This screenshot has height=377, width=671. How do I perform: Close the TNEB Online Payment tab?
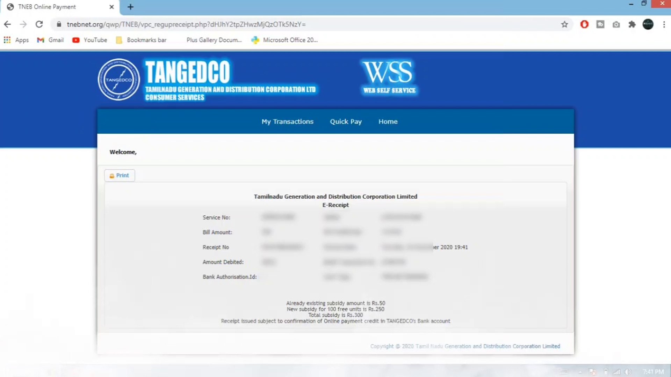tap(111, 7)
